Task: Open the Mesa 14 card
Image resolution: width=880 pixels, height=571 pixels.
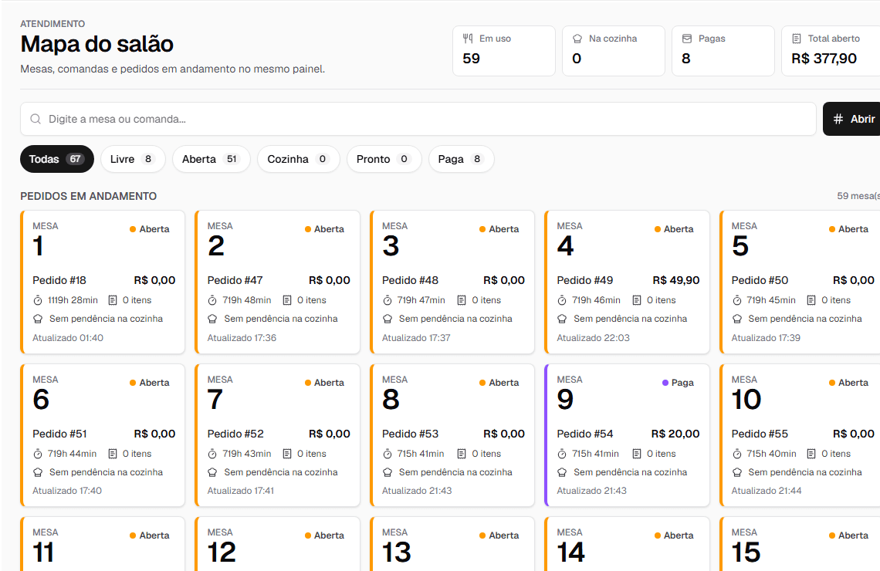Action: pyautogui.click(x=627, y=544)
